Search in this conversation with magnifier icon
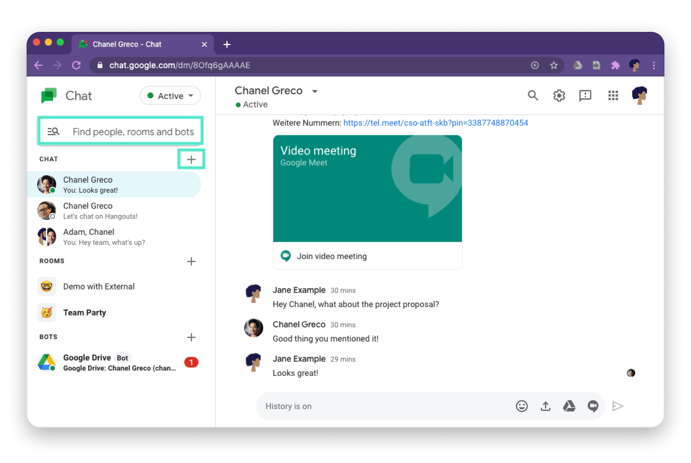The image size is (691, 463). 533,95
